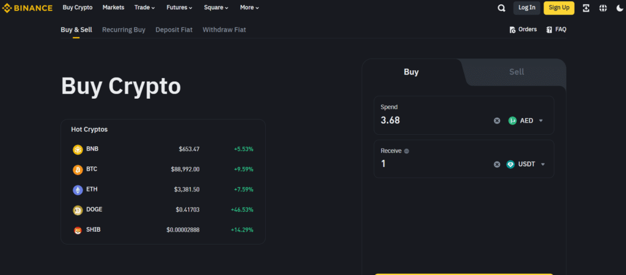Image resolution: width=626 pixels, height=275 pixels.
Task: Open the search magnifier icon
Action: tap(501, 8)
